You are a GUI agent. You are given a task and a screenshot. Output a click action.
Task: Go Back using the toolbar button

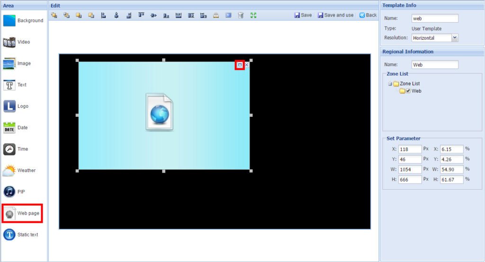(x=368, y=15)
